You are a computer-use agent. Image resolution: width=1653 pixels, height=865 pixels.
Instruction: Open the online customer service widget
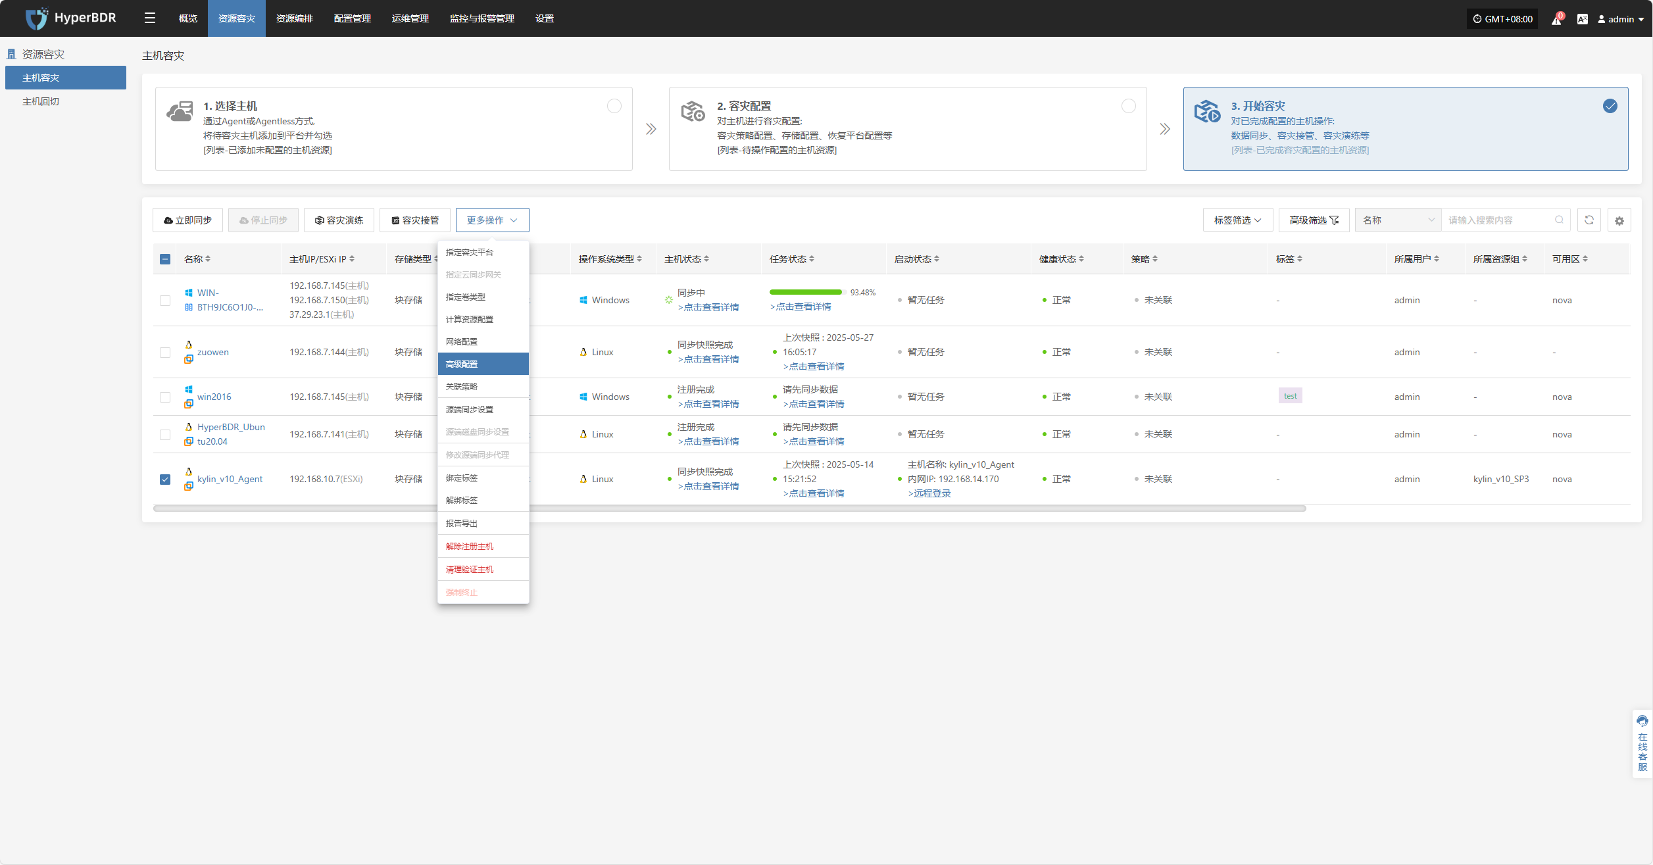click(x=1642, y=743)
